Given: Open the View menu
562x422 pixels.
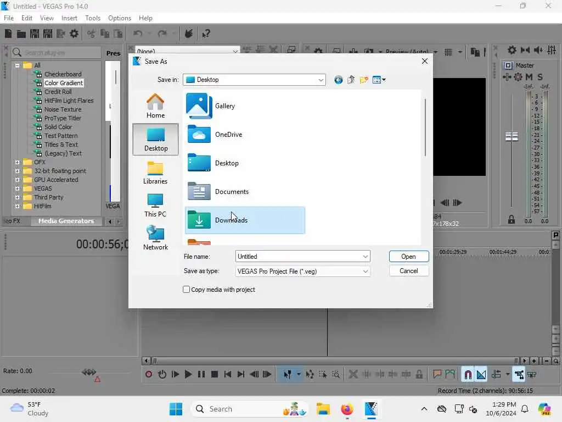Looking at the screenshot, I should tap(47, 18).
